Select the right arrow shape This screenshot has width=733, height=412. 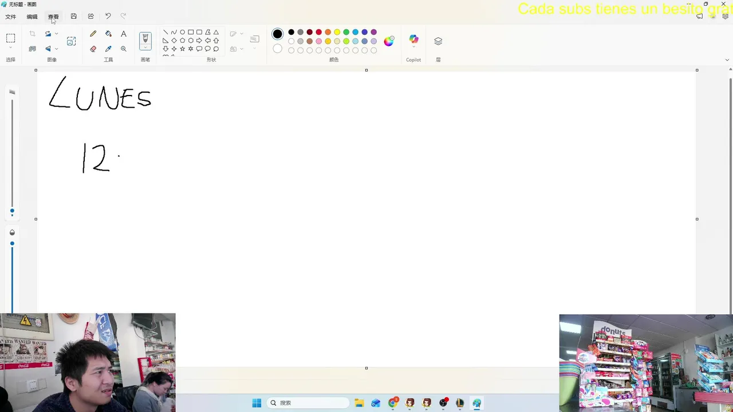click(x=199, y=41)
